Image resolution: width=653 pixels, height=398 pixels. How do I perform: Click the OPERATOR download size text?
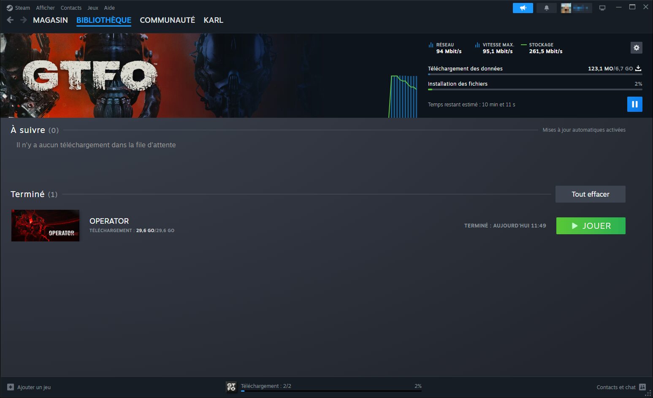[132, 230]
